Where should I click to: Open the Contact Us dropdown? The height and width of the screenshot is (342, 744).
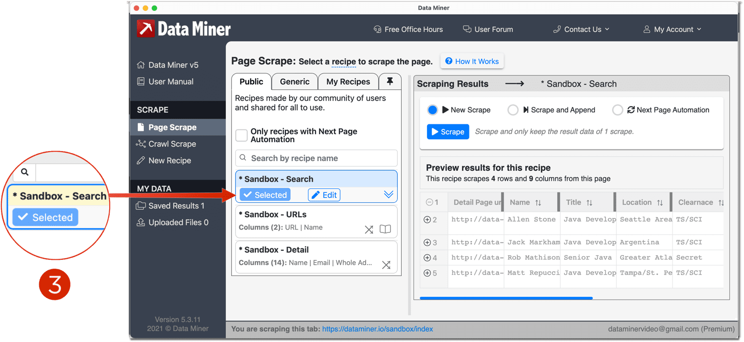(581, 29)
